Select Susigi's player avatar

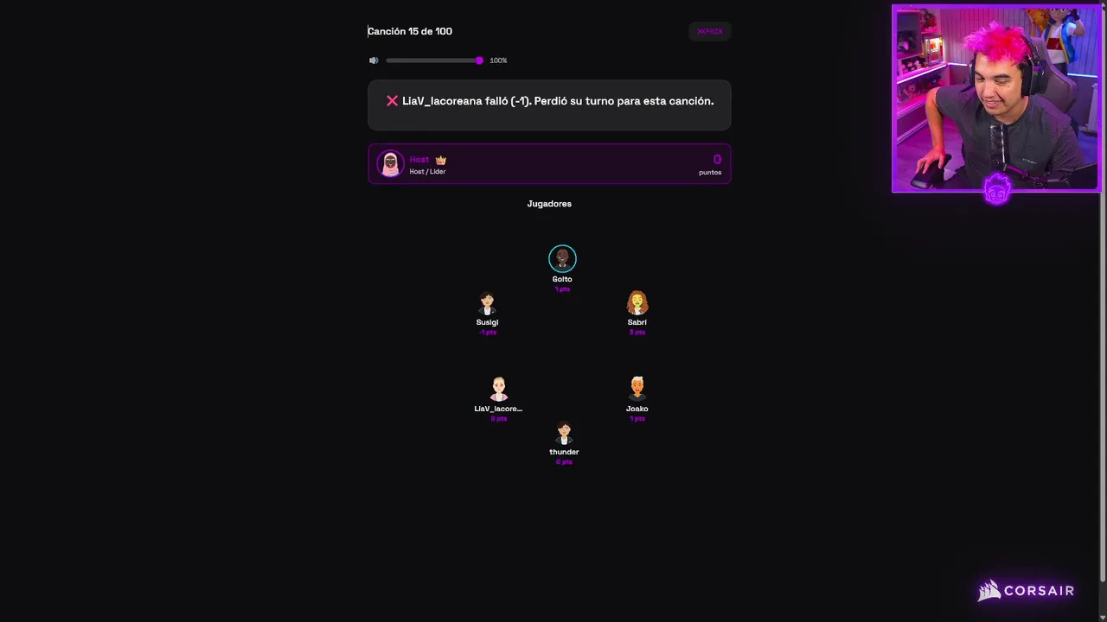tap(487, 303)
